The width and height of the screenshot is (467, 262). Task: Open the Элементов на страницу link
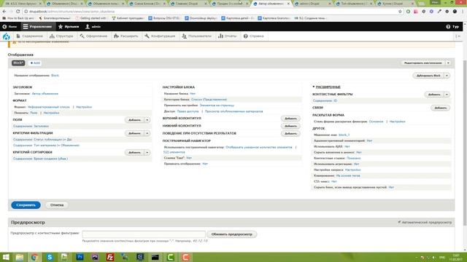(x=217, y=106)
